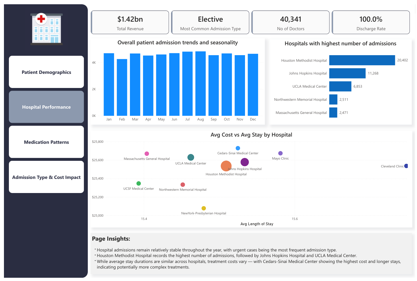Select the Discharge Rate card
Screen dimensions: 417x281
point(371,22)
